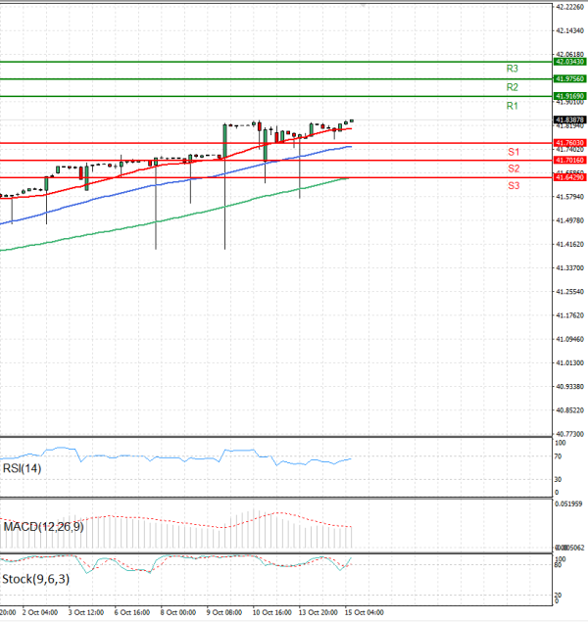Click the 2 Oct 04:00 time label

[39, 612]
